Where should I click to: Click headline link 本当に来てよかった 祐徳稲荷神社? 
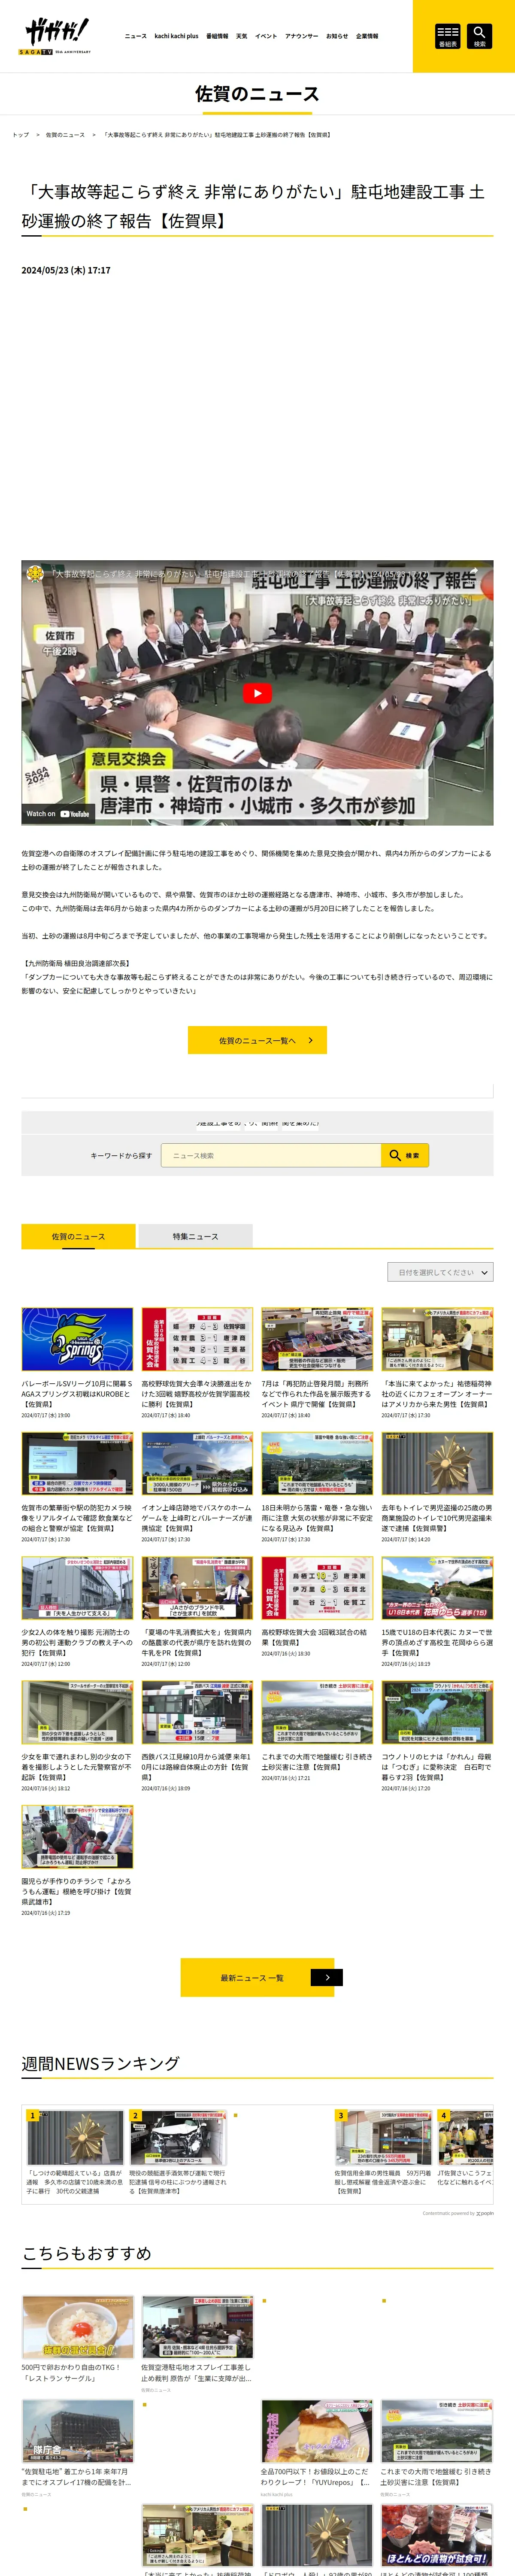tap(437, 1393)
